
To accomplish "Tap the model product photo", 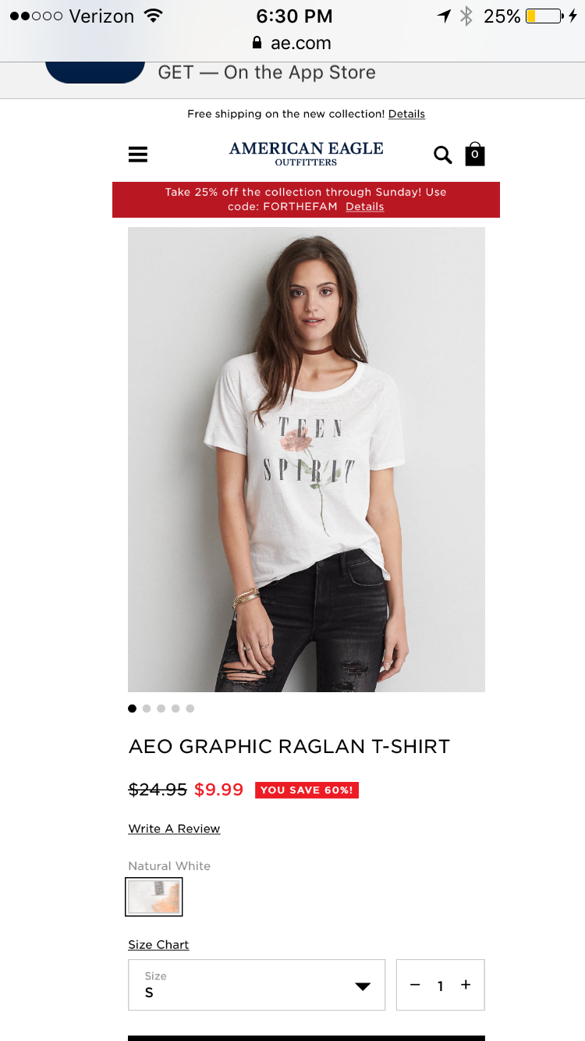I will 307,460.
